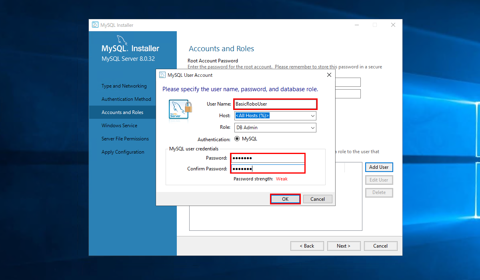Viewport: 480px width, 280px height.
Task: Click the red 'Weak' password strength text
Action: (282, 179)
